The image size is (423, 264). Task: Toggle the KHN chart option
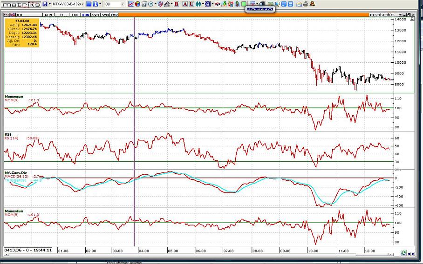pos(85,15)
